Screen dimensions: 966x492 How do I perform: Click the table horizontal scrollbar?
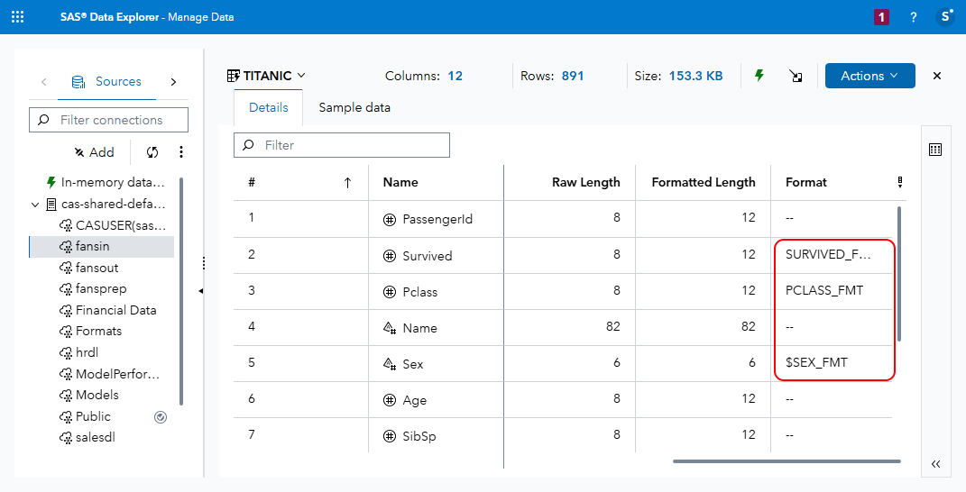coord(787,460)
